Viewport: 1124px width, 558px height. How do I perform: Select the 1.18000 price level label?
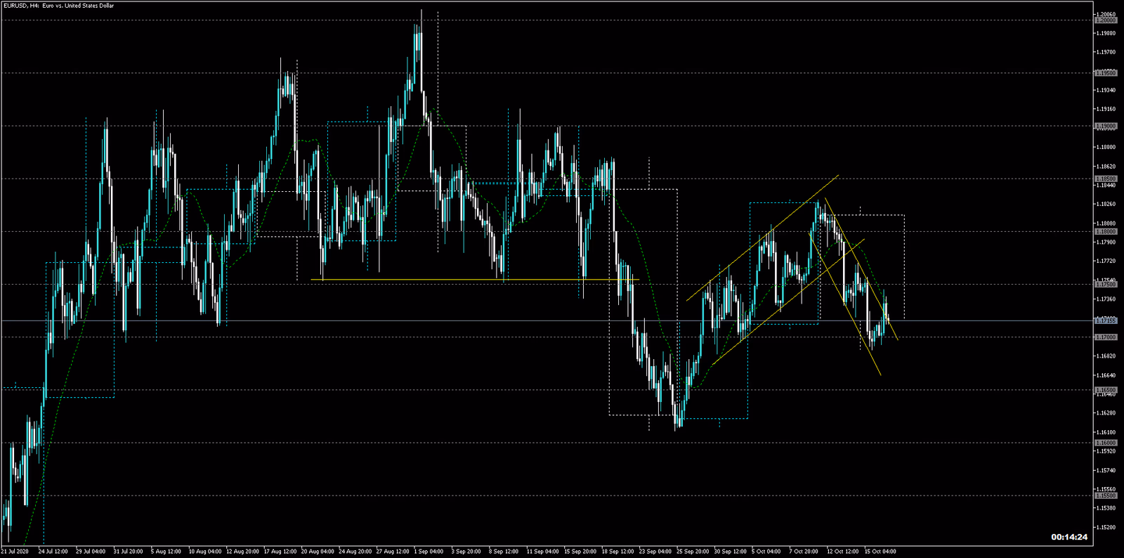point(1106,232)
